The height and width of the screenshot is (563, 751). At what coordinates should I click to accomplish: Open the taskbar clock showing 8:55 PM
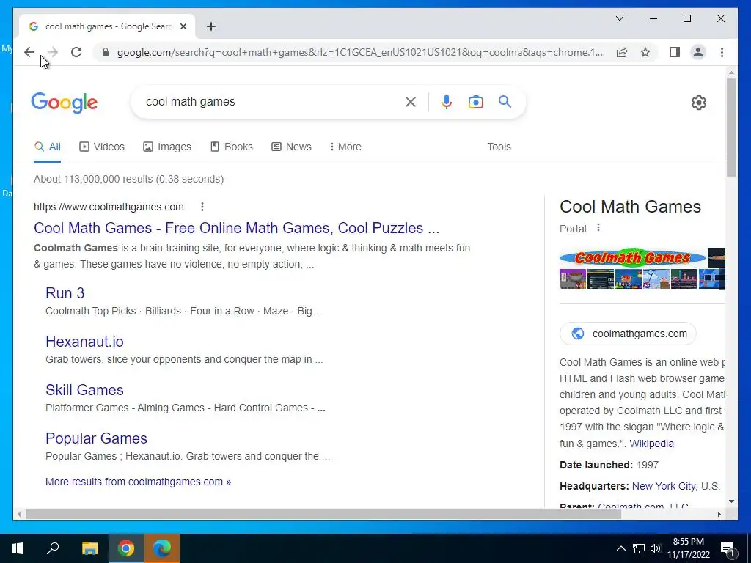click(x=689, y=548)
